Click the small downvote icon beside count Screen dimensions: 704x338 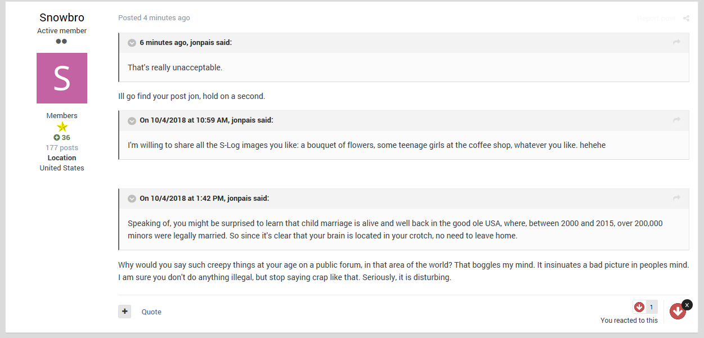click(x=639, y=307)
